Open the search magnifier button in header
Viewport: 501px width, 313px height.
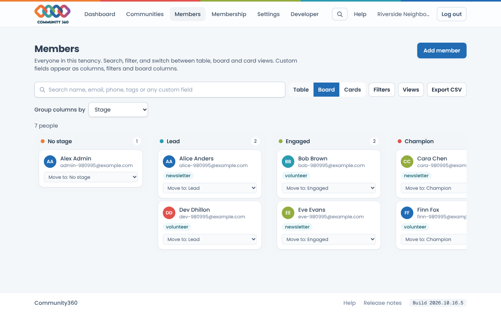tap(340, 14)
